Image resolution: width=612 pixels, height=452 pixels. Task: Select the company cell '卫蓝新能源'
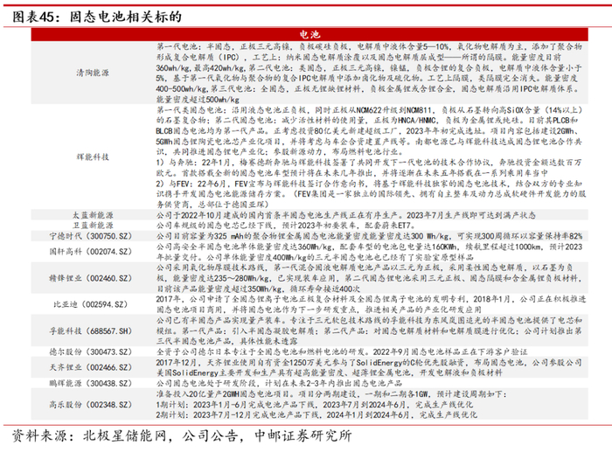tap(93, 226)
